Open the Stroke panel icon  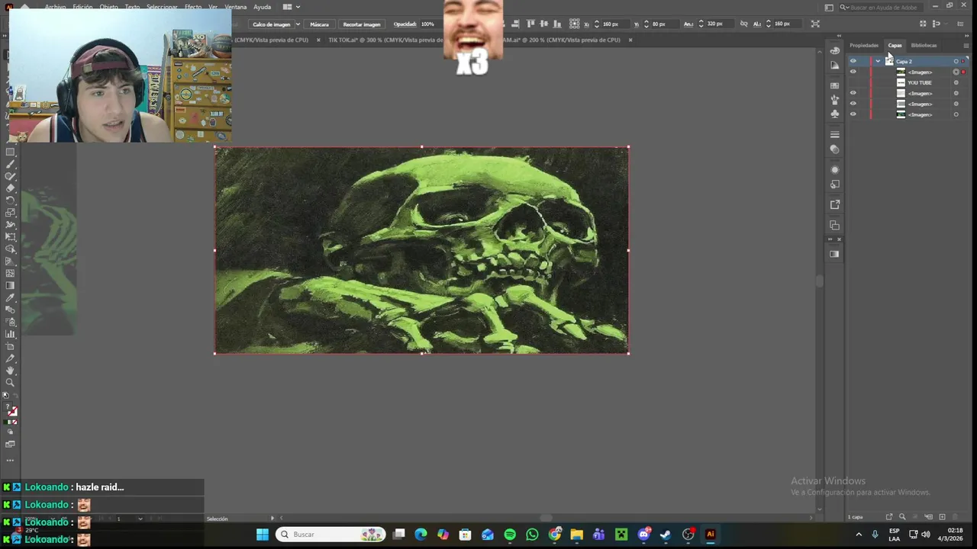coord(834,135)
